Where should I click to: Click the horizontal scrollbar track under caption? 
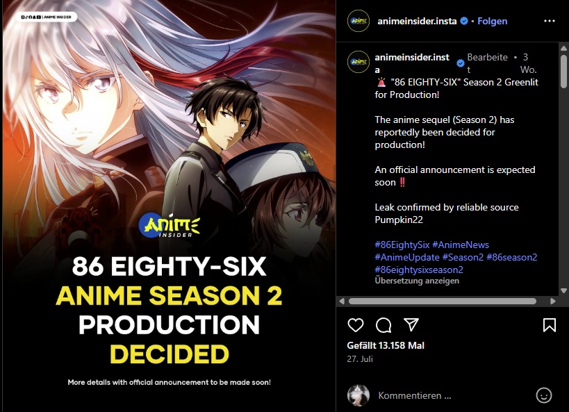pyautogui.click(x=443, y=301)
